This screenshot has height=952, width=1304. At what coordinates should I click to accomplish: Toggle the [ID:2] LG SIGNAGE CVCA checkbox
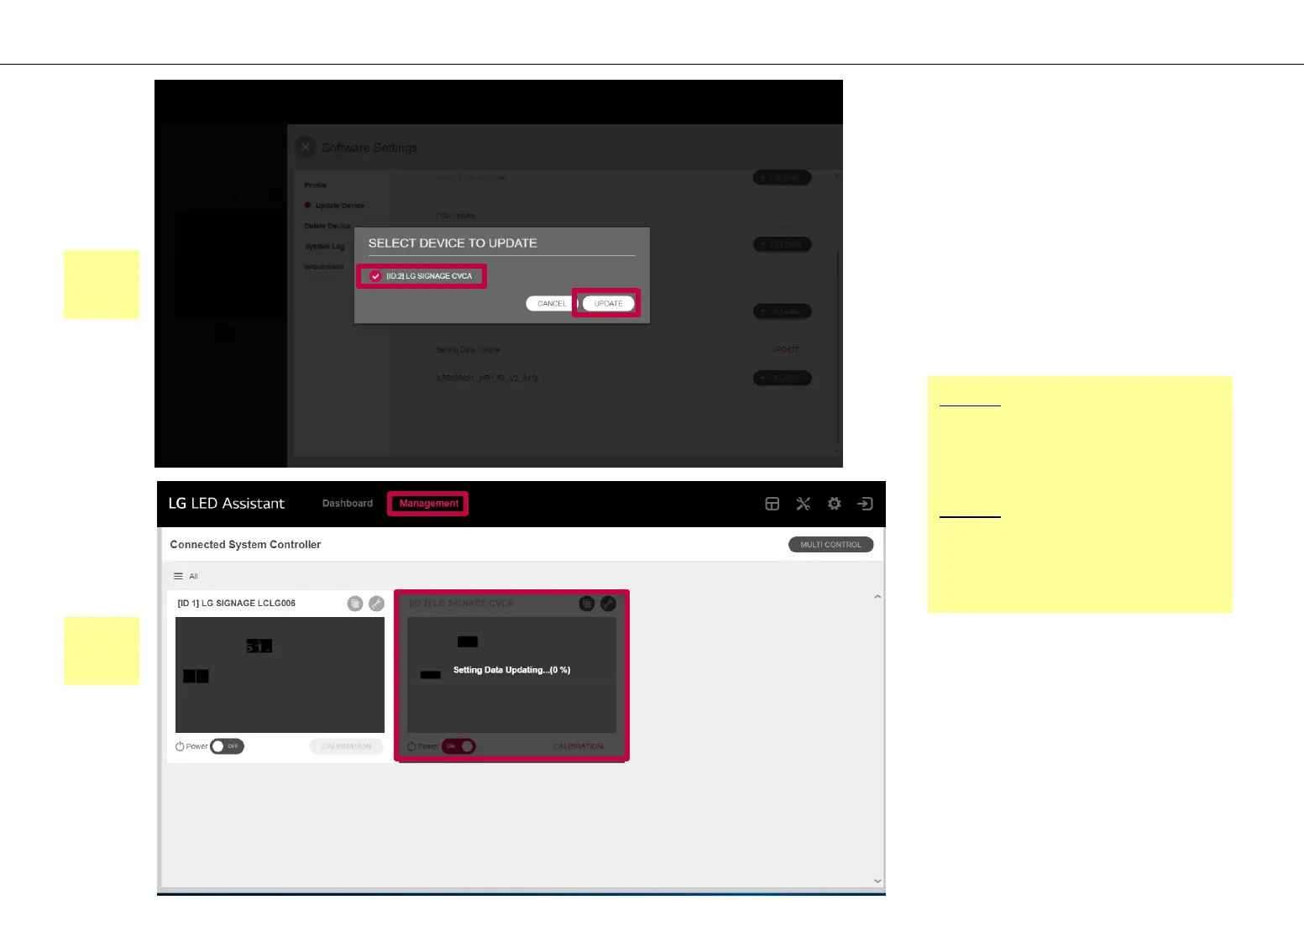pos(375,276)
